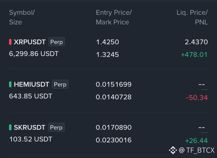Viewport: 217px width, 158px height.
Task: Click the Entry Price/Mark Price column header
Action: pos(114,17)
